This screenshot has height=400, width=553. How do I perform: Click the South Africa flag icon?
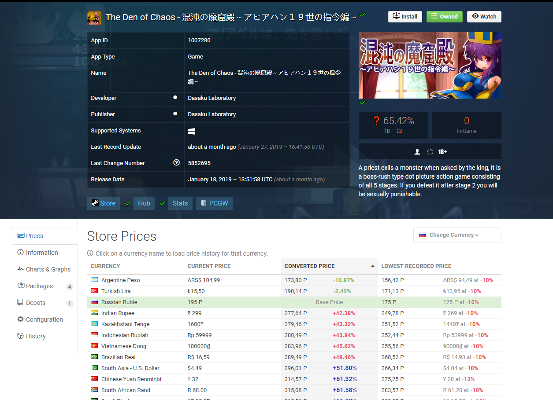point(94,390)
